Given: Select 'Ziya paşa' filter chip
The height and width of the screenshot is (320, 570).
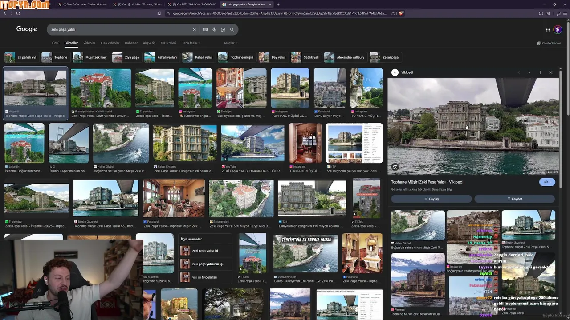Looking at the screenshot, I should click(126, 57).
